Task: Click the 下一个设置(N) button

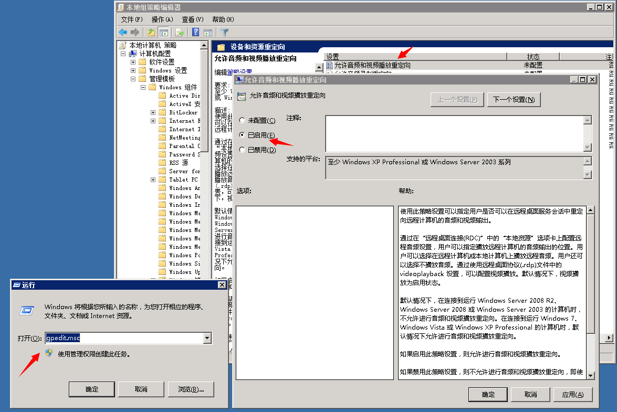Action: tap(514, 100)
